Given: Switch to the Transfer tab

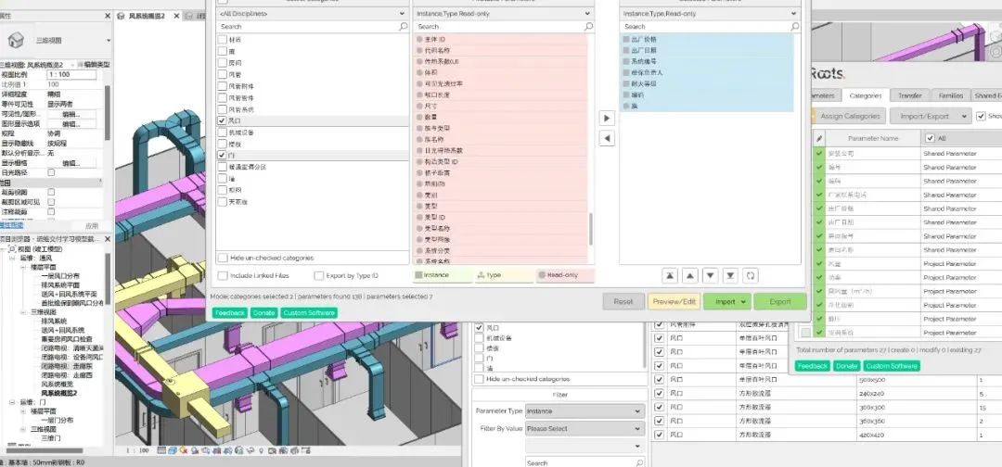Looking at the screenshot, I should pos(909,95).
